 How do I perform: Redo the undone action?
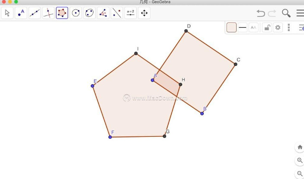[272, 13]
